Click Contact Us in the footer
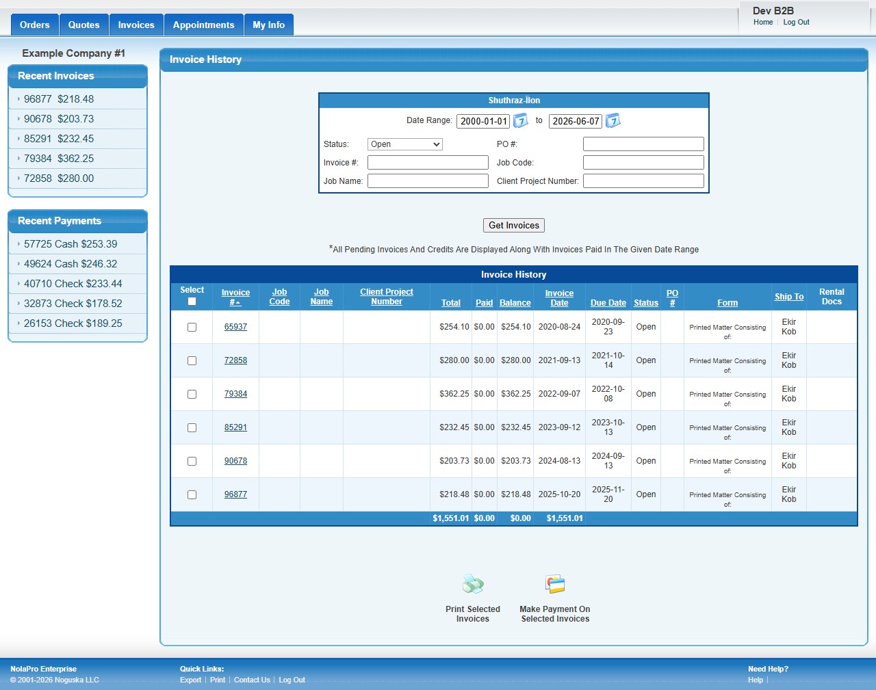This screenshot has width=876, height=690. tap(252, 680)
